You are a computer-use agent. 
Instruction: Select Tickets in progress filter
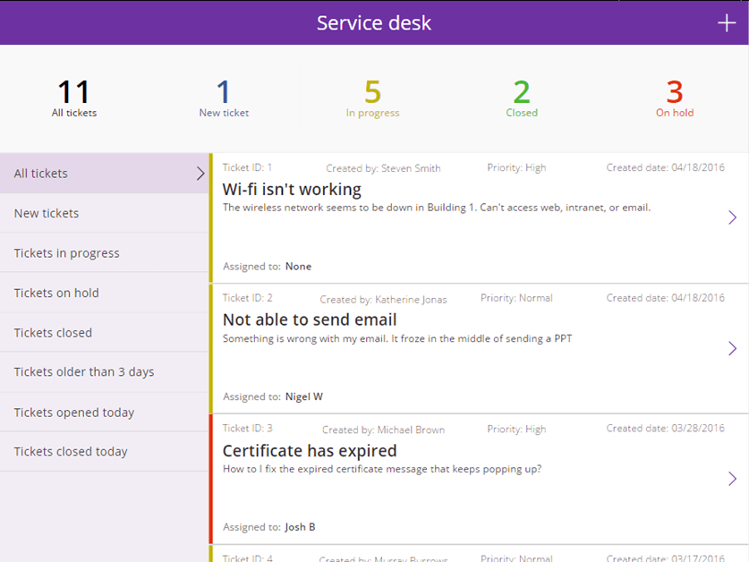[104, 252]
